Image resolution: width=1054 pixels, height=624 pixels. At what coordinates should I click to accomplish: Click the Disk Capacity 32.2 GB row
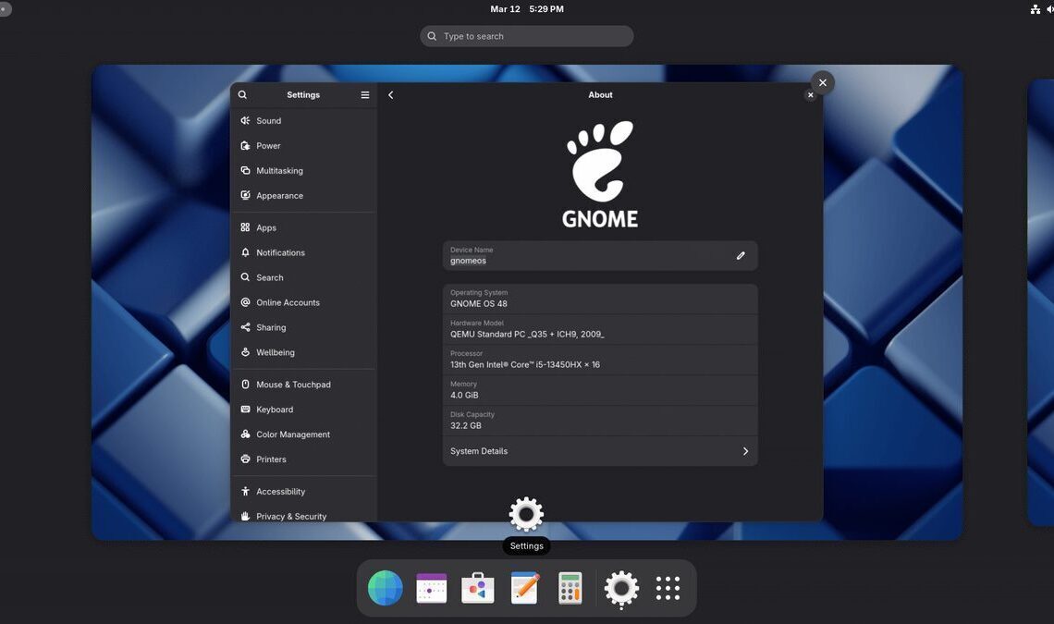[x=600, y=421]
